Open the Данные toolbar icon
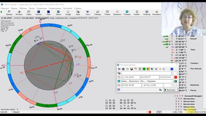 9,13
